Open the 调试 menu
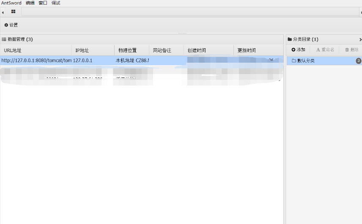Viewport: 362px width, 224px height. [x=56, y=3]
